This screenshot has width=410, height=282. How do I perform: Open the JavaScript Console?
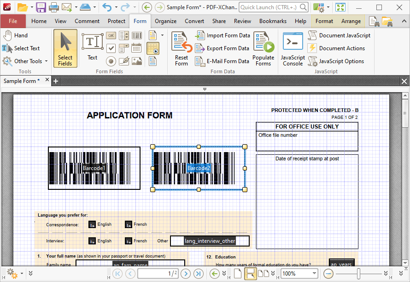coord(293,49)
